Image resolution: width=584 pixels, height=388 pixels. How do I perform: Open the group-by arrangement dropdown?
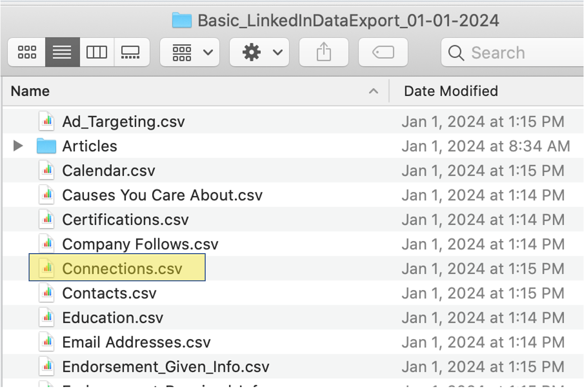(190, 52)
